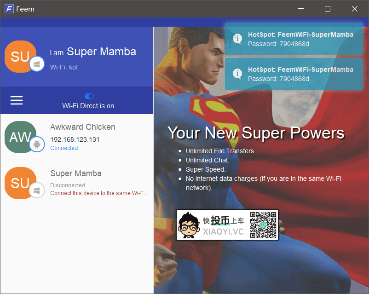
Task: Click the No Internet data charges bullet
Action: (264, 183)
